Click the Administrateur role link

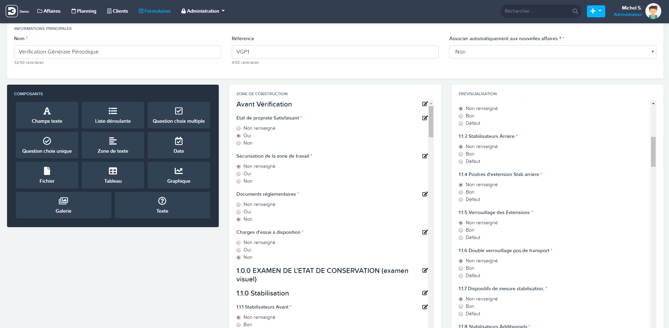628,14
